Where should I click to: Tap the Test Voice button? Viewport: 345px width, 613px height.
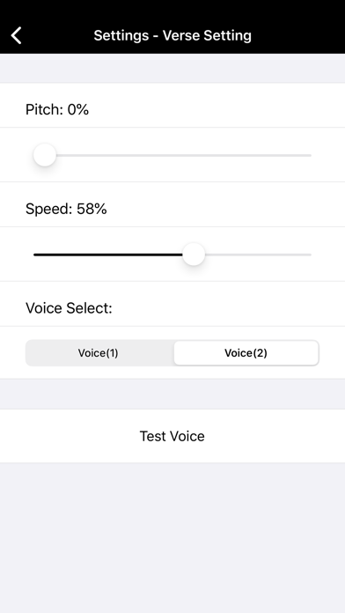(172, 436)
